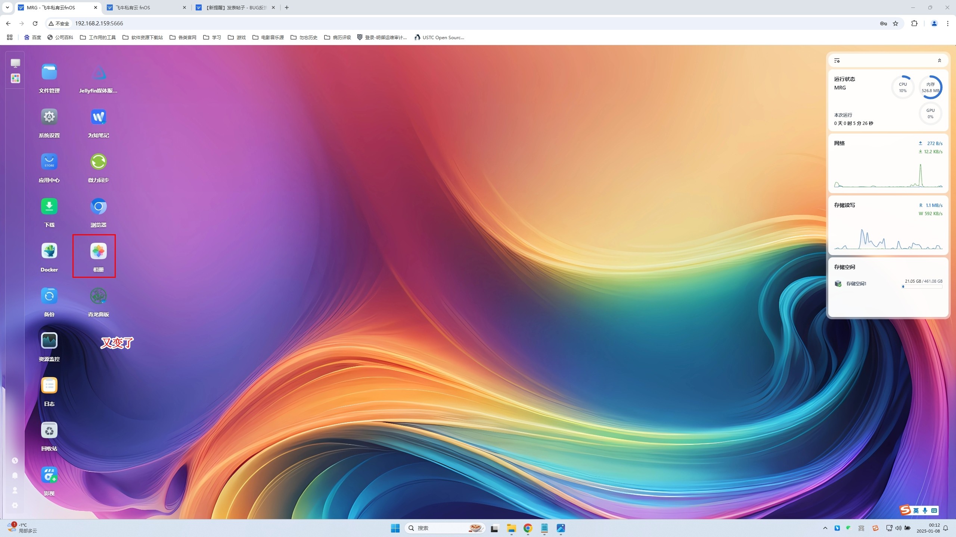Open the 为知笔记 note app
Image resolution: width=956 pixels, height=537 pixels.
tap(98, 117)
